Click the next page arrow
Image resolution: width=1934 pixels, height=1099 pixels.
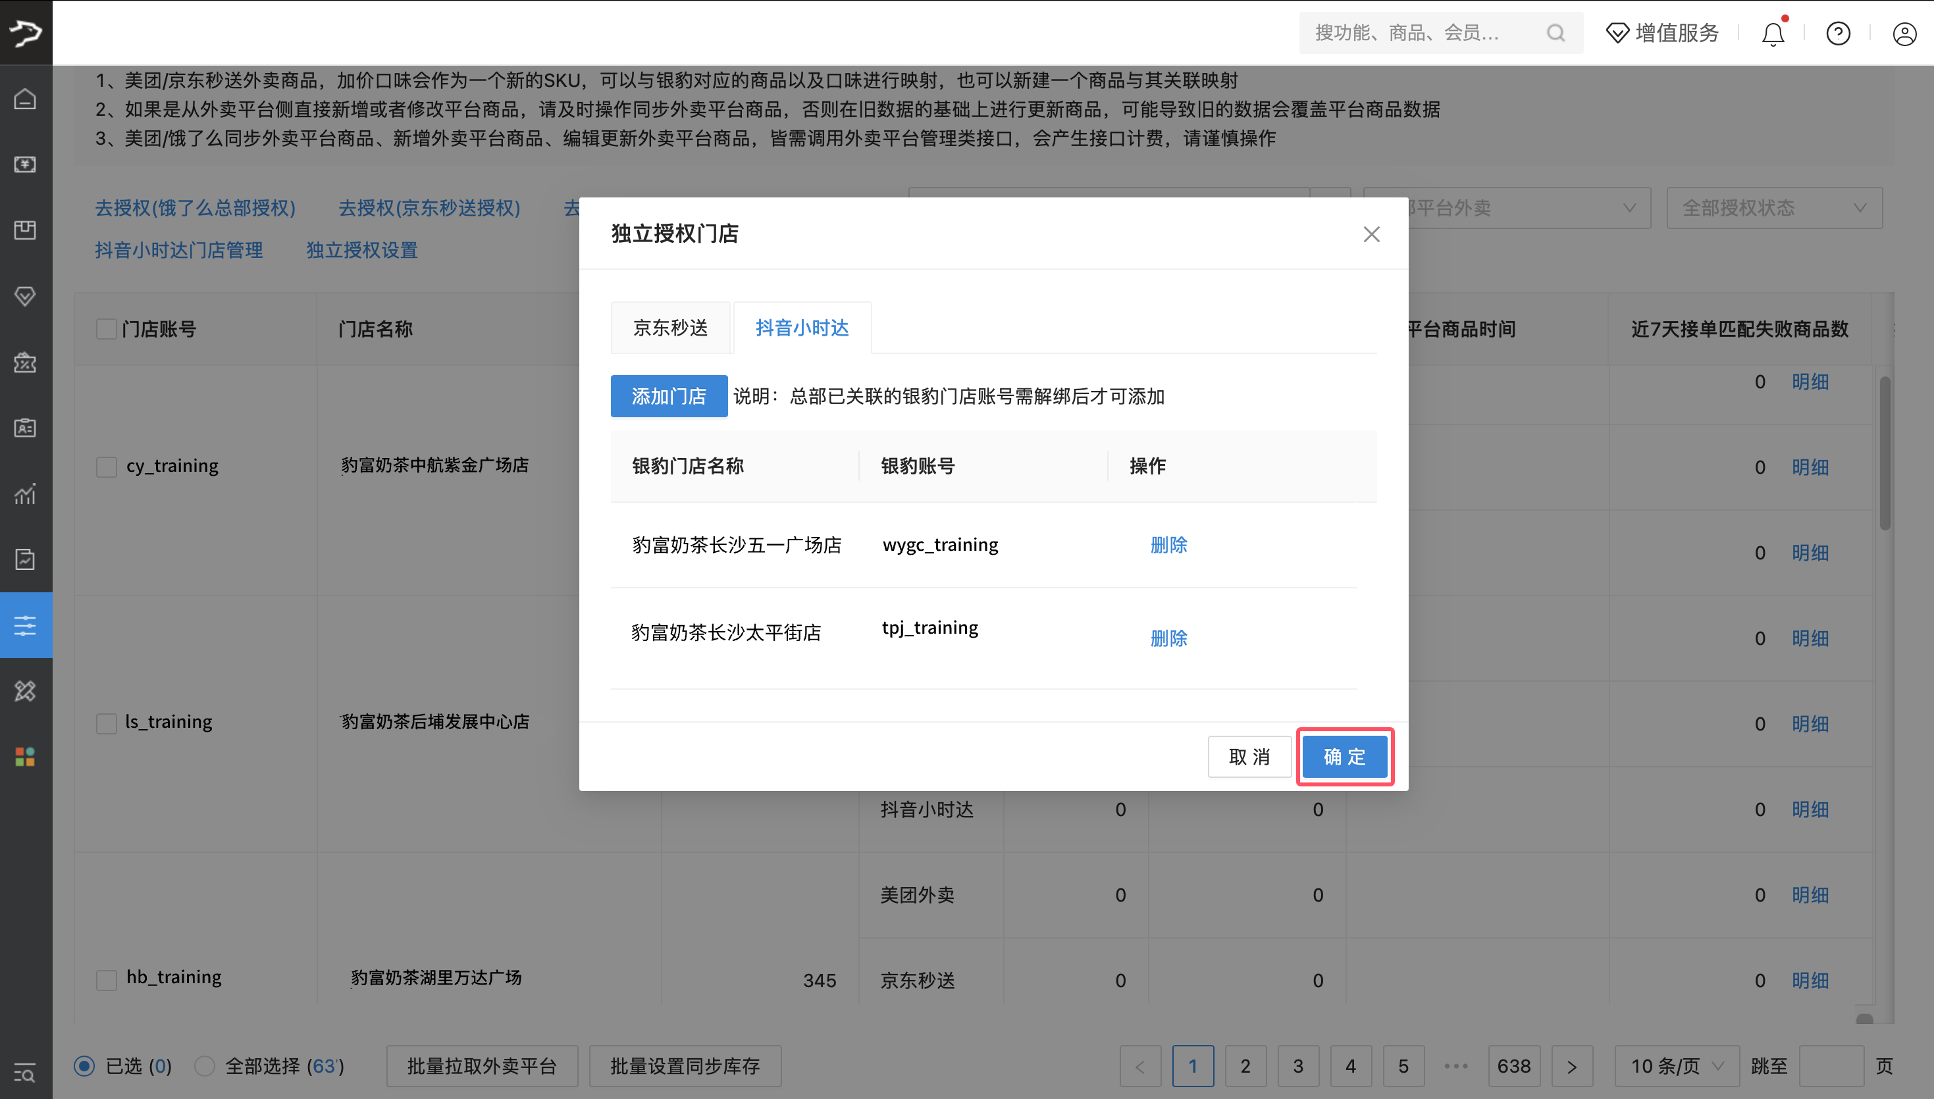1573,1066
